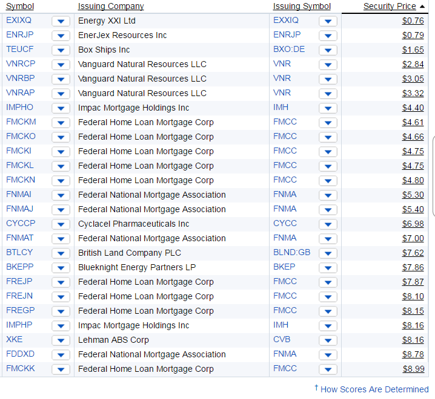Expand arrow menu for IMPHO symbol
This screenshot has height=399, width=435.
(x=61, y=108)
